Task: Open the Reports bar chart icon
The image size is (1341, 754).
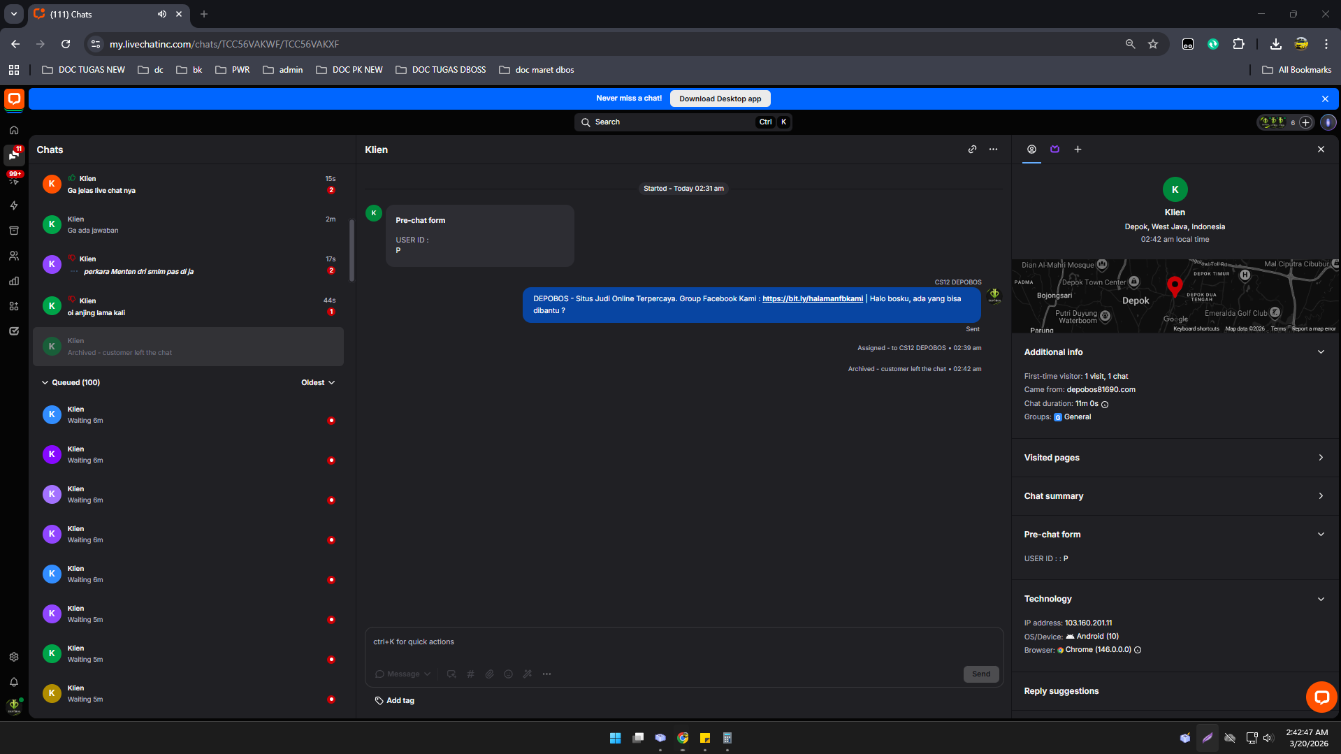Action: 14,281
